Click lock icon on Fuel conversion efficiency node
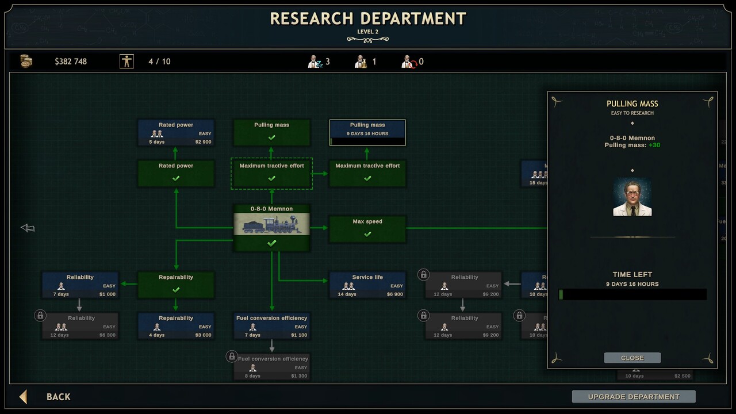 click(x=232, y=356)
